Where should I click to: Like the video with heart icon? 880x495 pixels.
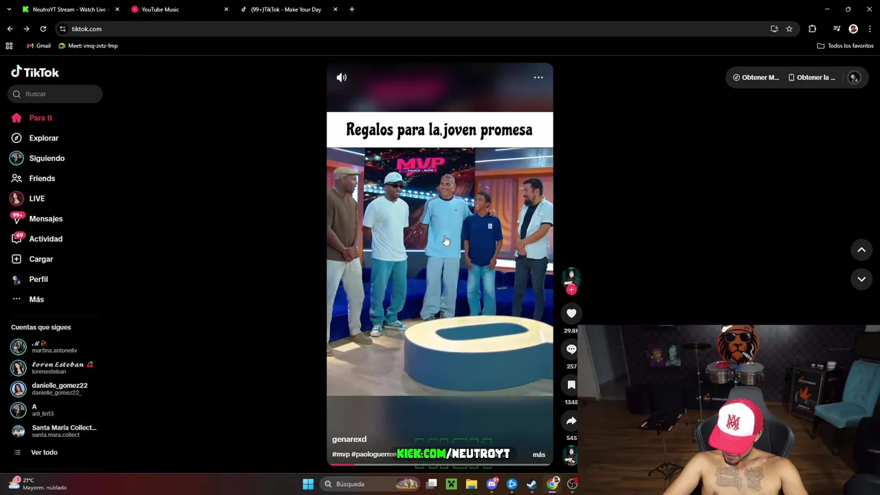pos(571,313)
